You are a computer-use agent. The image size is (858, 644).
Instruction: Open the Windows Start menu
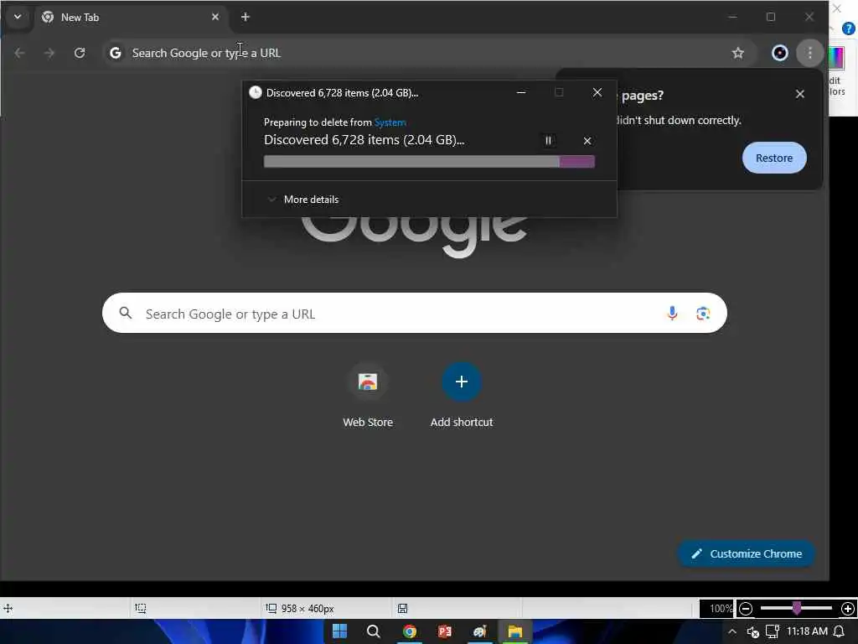point(339,631)
